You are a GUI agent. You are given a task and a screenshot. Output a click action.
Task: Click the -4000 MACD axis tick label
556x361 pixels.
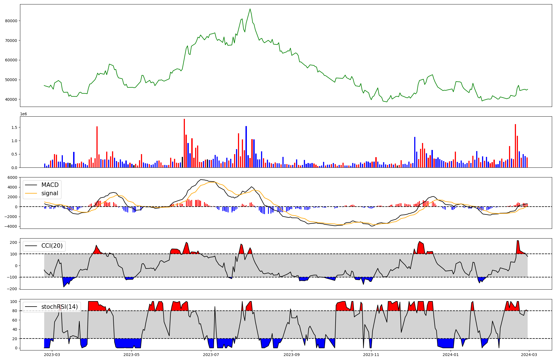click(x=10, y=227)
